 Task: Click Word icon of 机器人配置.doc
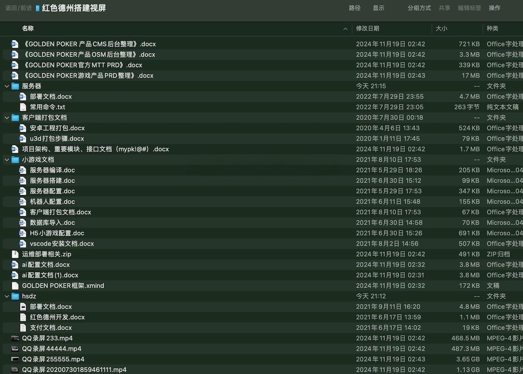(x=23, y=201)
